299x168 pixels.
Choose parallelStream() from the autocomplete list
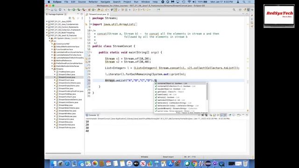click(180, 108)
